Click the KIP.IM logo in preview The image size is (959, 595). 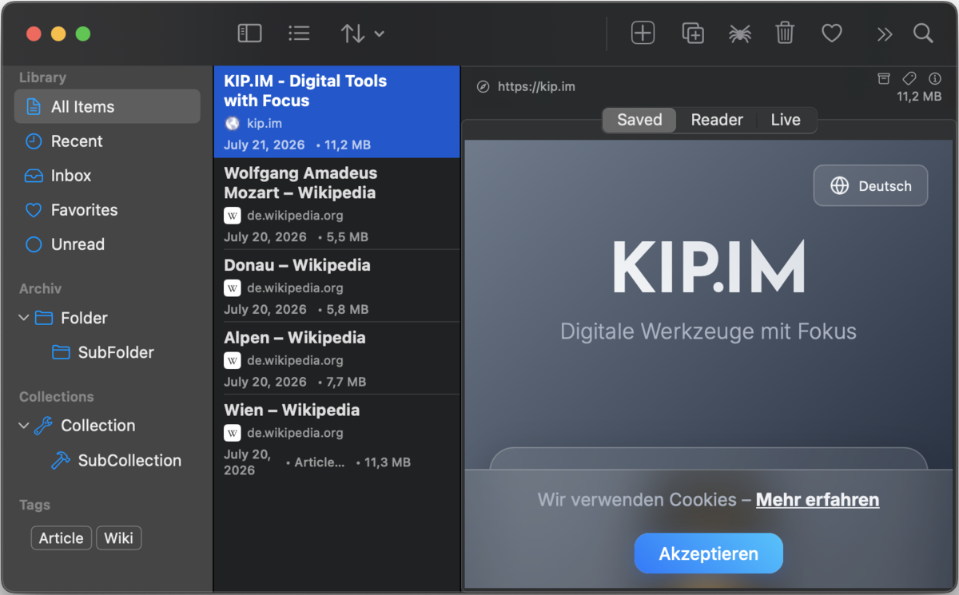(709, 267)
